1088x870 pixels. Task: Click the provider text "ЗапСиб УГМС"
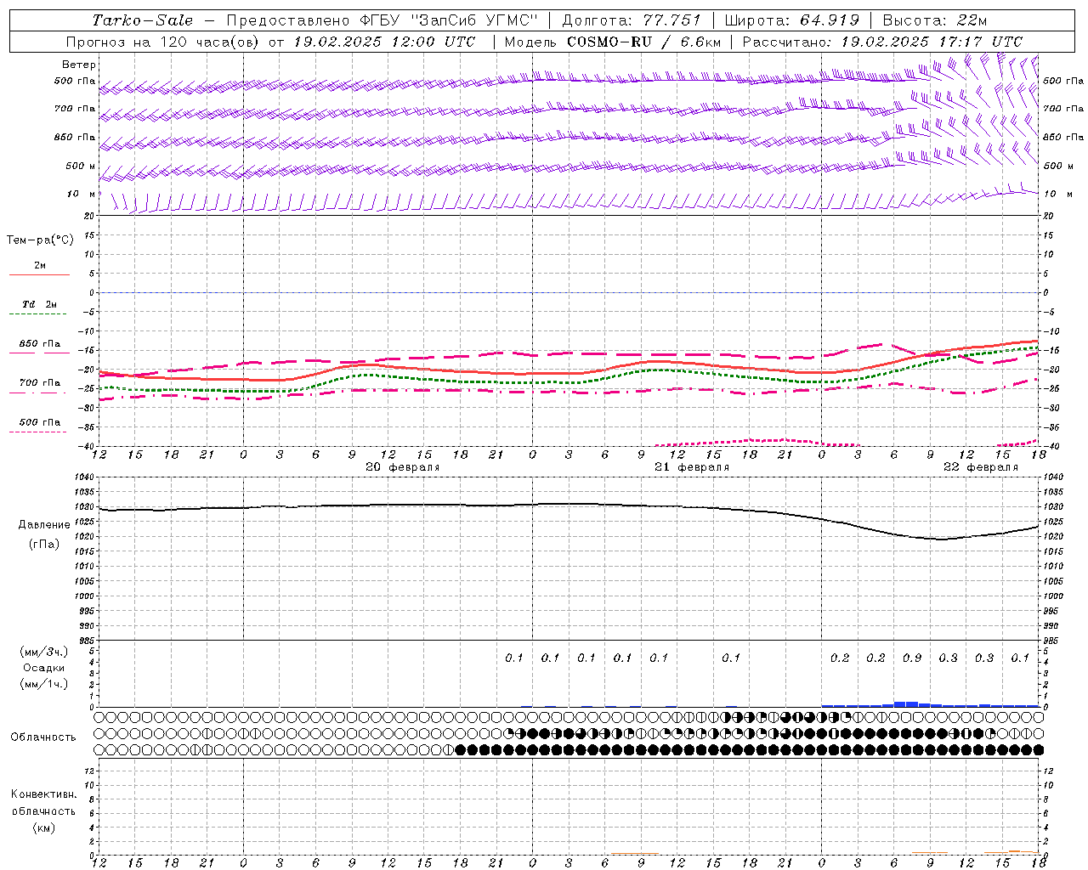click(x=475, y=20)
